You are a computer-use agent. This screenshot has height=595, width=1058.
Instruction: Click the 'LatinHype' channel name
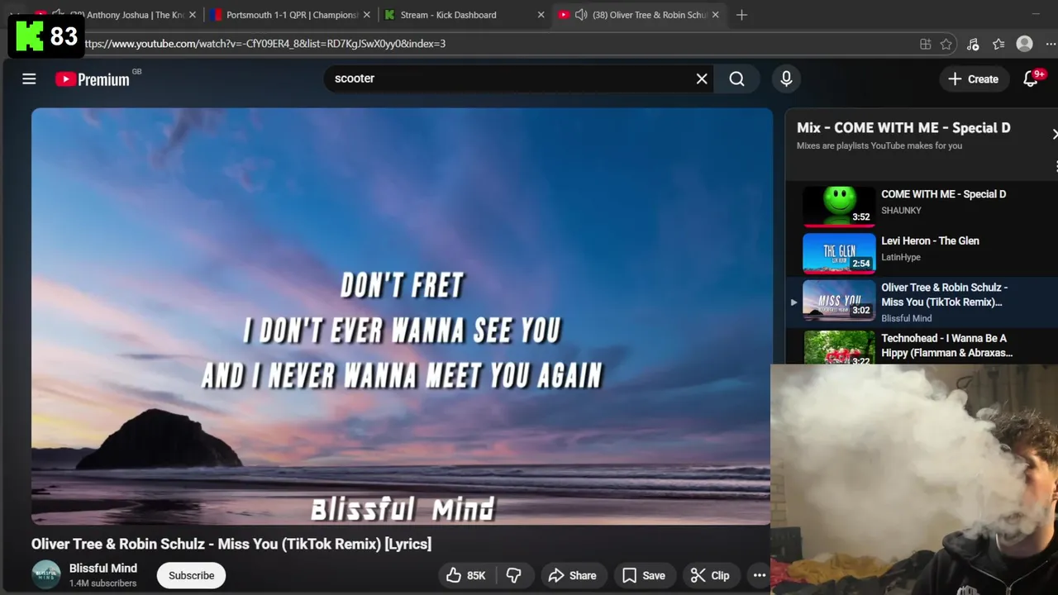pos(900,257)
